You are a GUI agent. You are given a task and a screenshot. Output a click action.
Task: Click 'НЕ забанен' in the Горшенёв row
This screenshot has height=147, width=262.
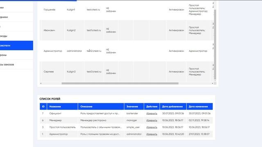pyautogui.click(x=111, y=10)
